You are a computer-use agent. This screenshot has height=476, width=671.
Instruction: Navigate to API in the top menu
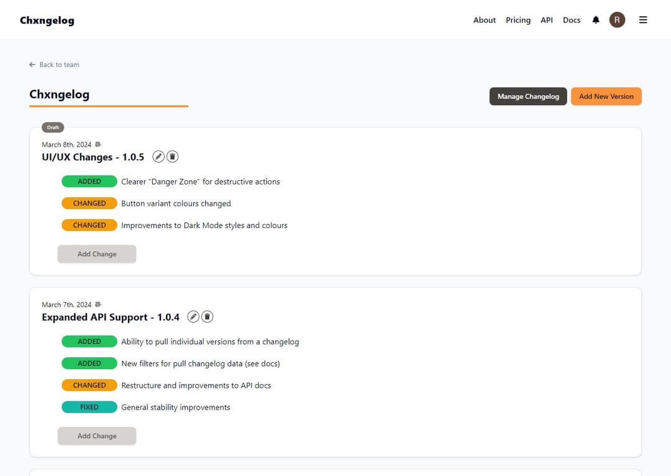tap(547, 20)
